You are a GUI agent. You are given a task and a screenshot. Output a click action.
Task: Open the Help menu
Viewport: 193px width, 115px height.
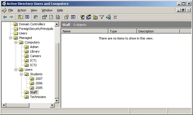coord(60,10)
